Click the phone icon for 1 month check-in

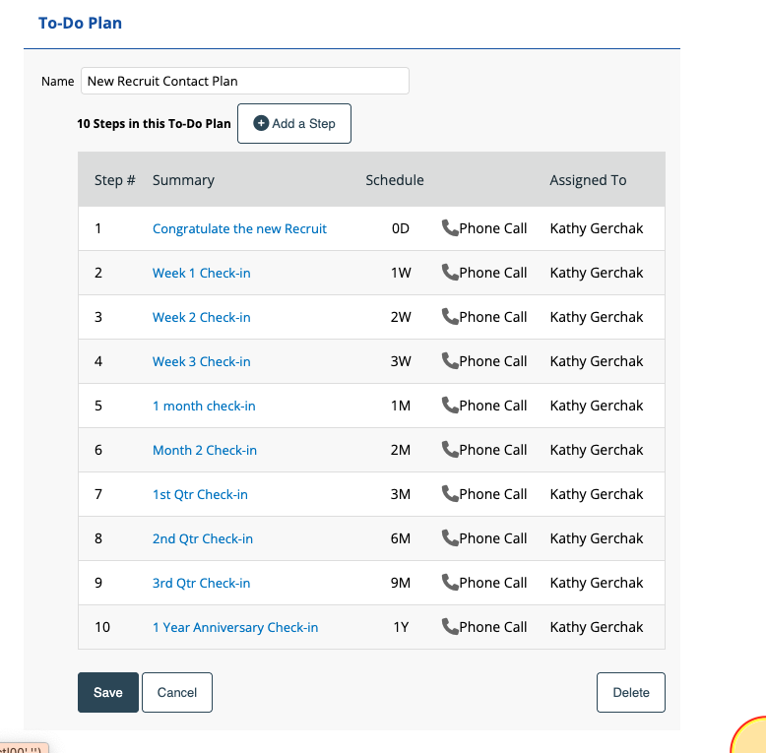450,406
